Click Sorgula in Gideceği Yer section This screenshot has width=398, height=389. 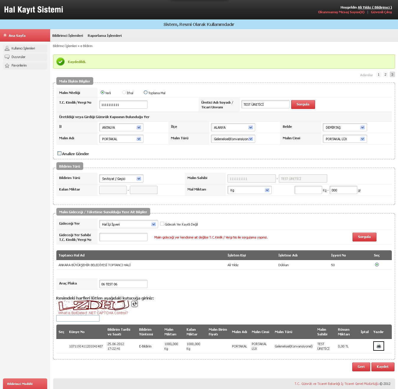pos(364,237)
